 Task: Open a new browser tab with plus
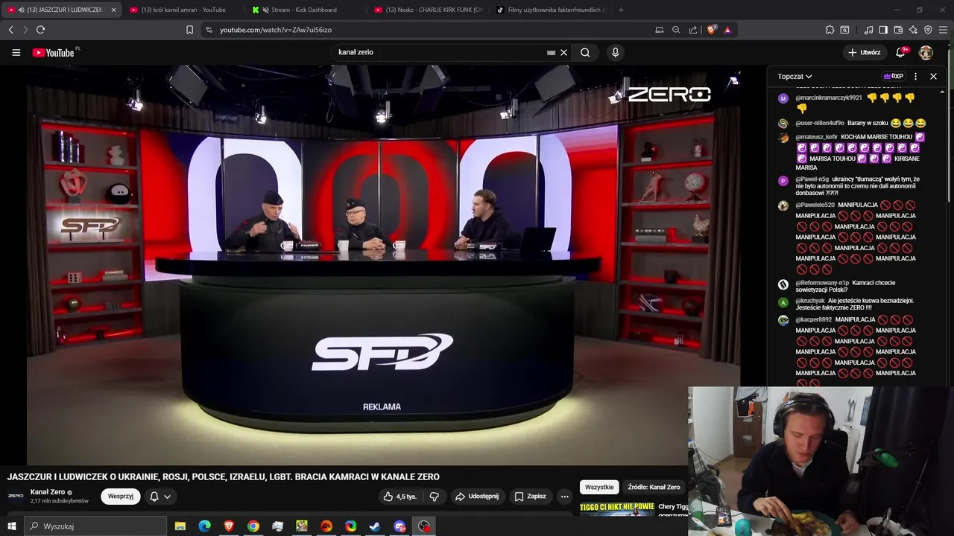(621, 10)
